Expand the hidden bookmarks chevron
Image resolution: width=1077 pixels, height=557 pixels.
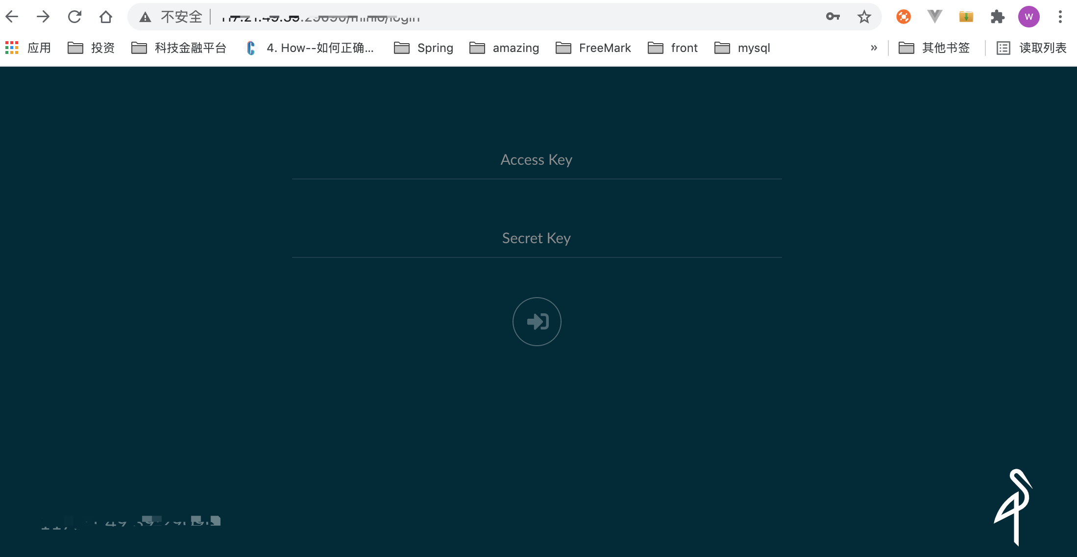pos(874,48)
